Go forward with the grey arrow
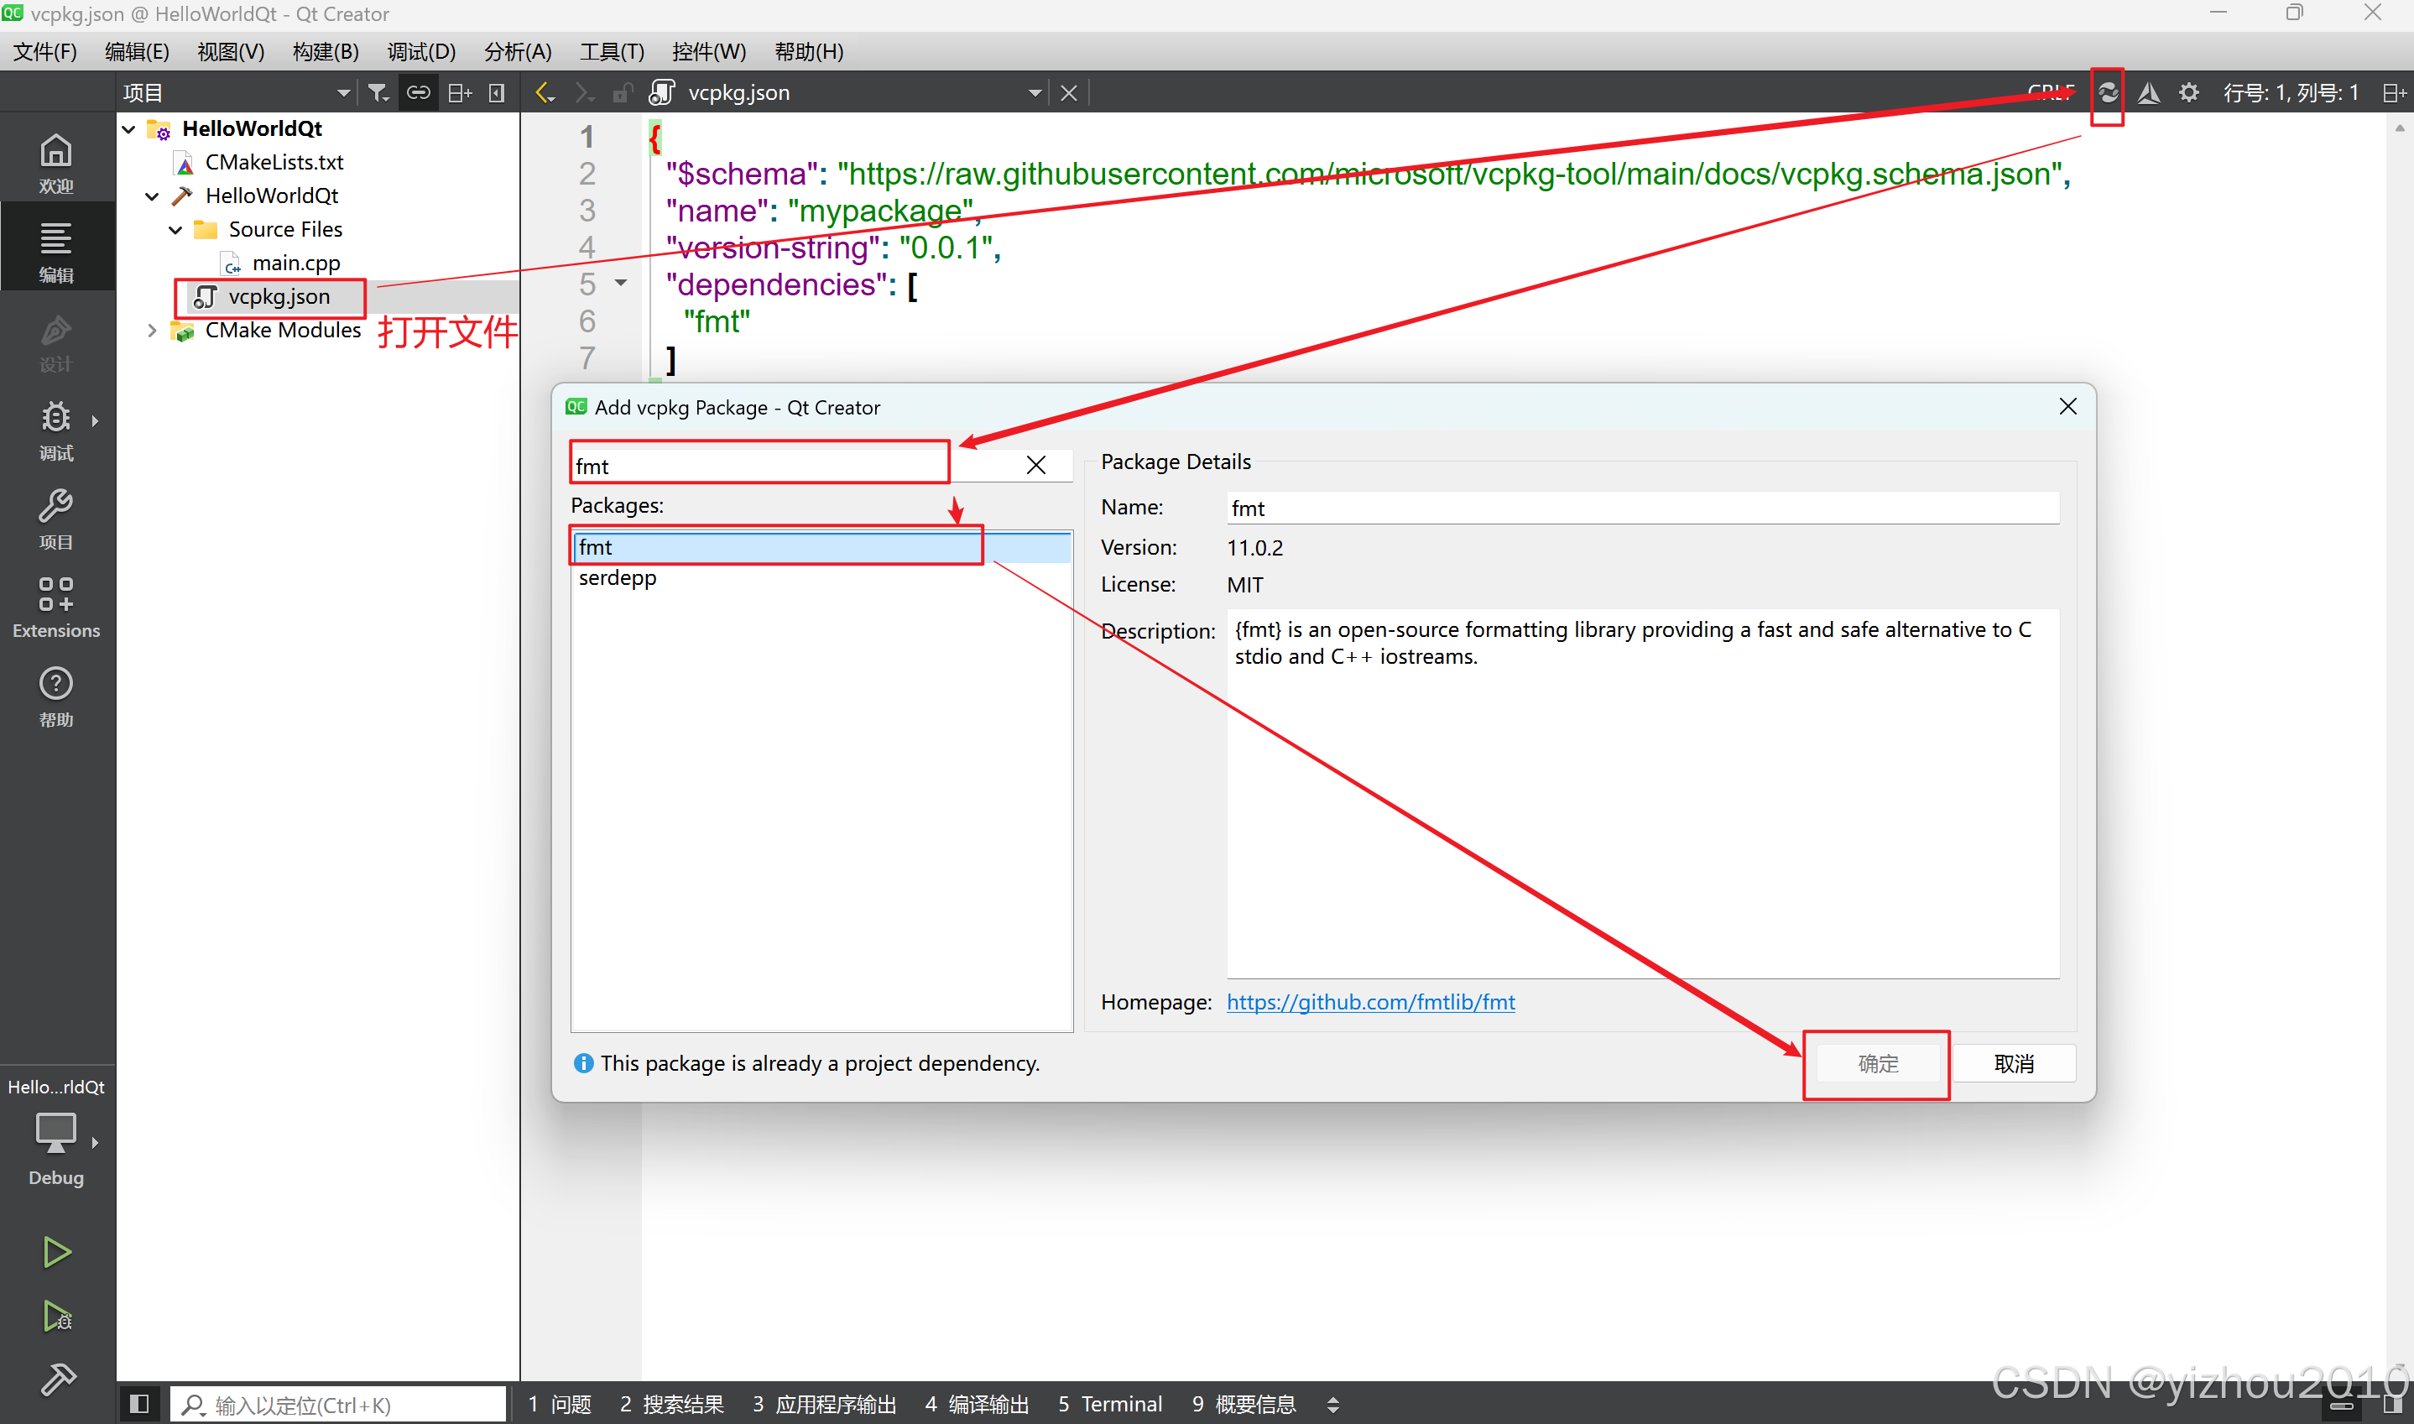The height and width of the screenshot is (1424, 2414). pos(584,92)
